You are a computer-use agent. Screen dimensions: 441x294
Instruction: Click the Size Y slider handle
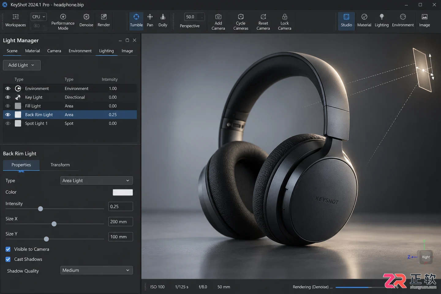pos(46,239)
